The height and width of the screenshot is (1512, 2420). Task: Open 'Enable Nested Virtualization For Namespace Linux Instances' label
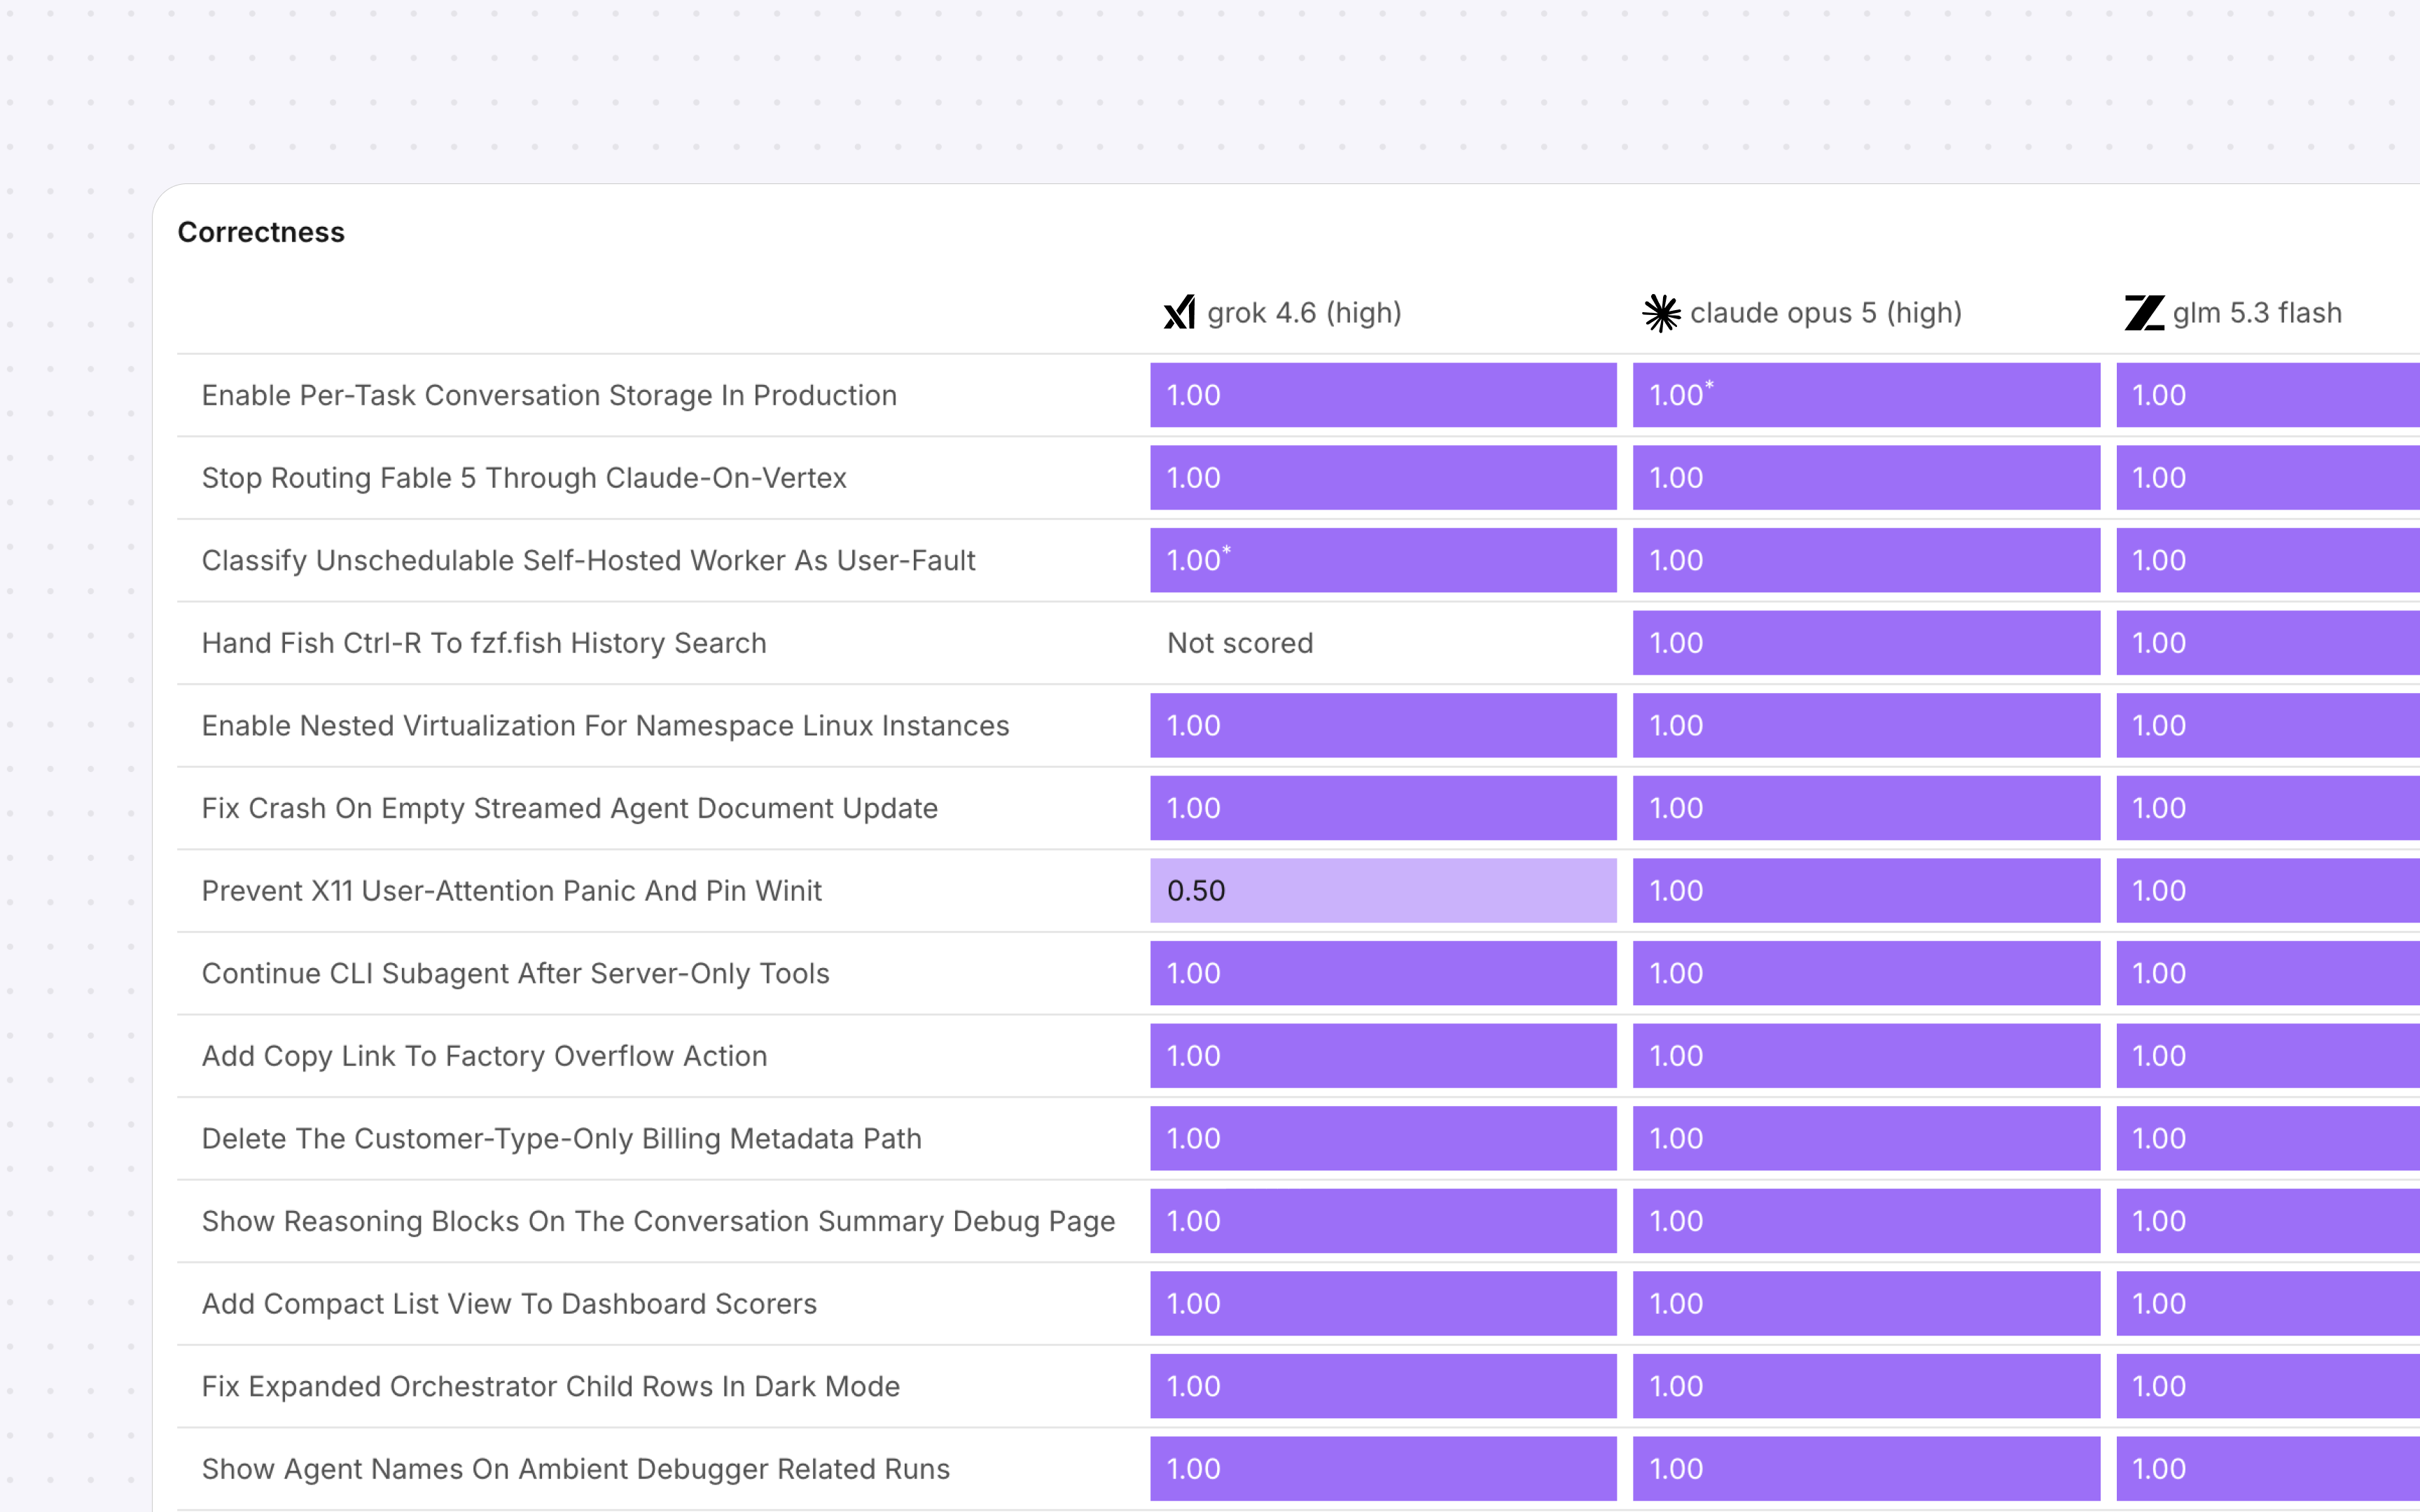(605, 725)
